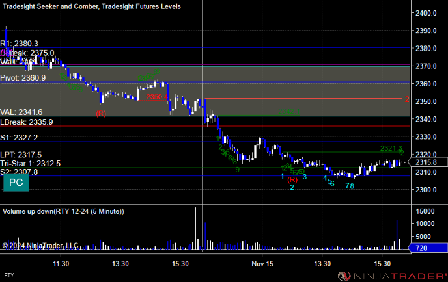448x282 pixels.
Task: Select the S2: 2307.8 label
Action: click(19, 172)
